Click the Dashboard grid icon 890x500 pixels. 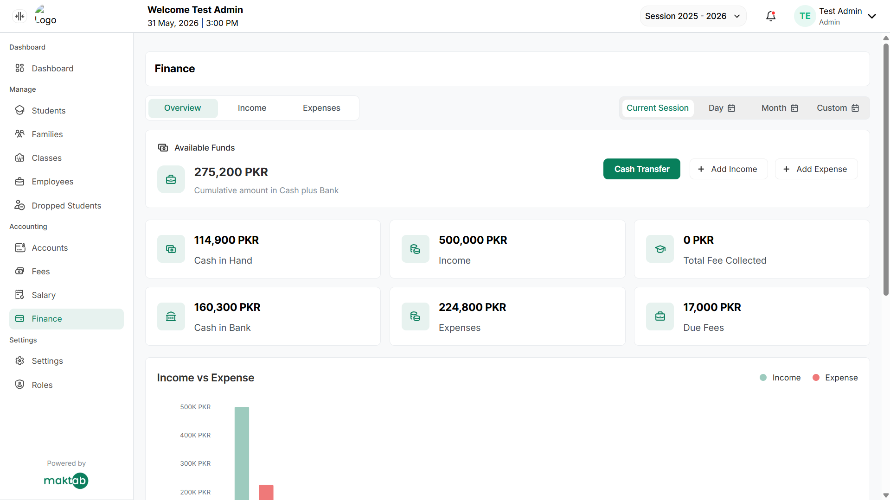[19, 68]
